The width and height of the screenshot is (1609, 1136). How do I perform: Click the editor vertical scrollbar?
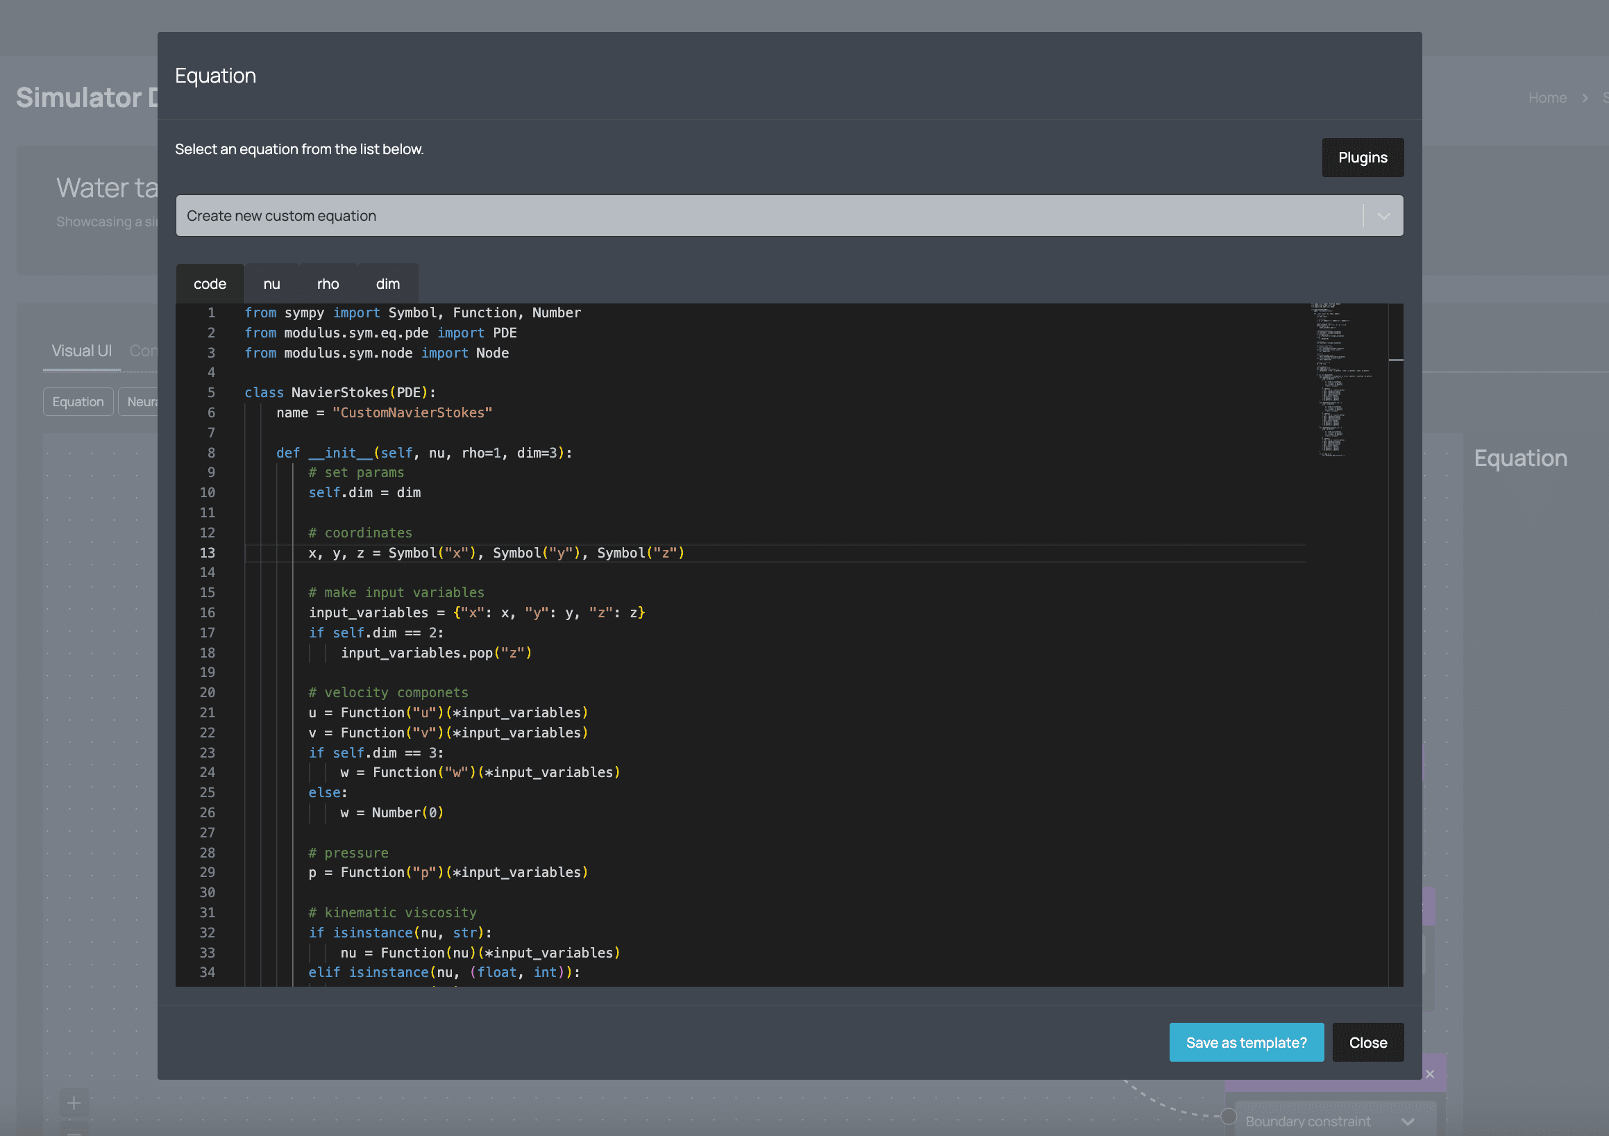(x=1395, y=644)
